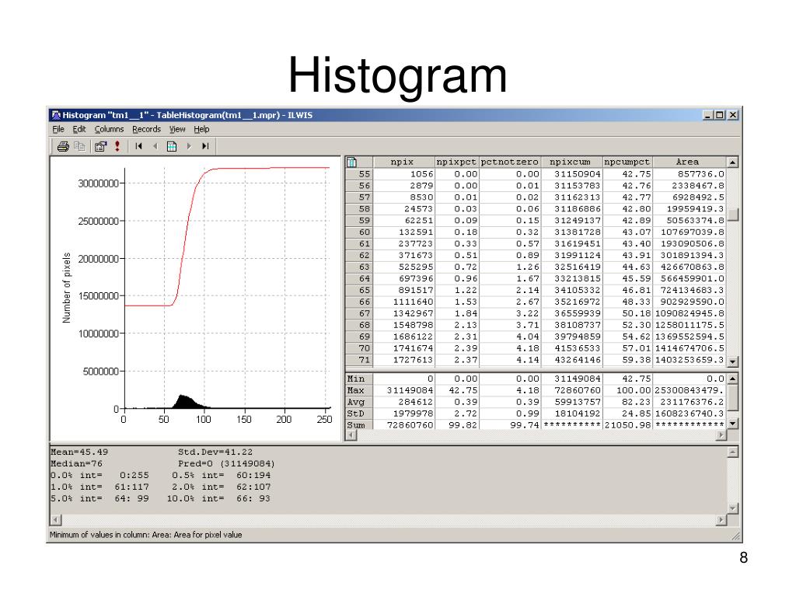Click the Pred=0 (31149084) text

pos(226,463)
